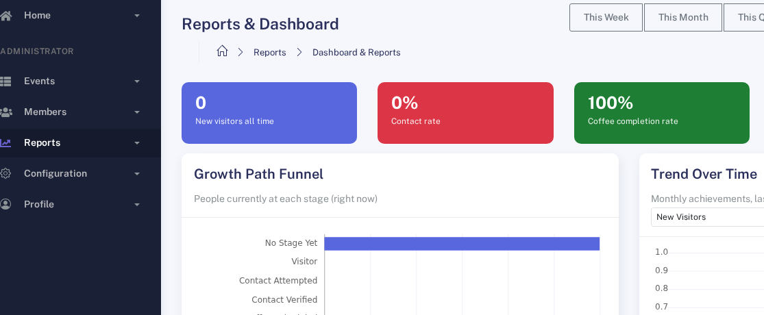Expand the Events menu caret
764x315 pixels.
pos(137,81)
